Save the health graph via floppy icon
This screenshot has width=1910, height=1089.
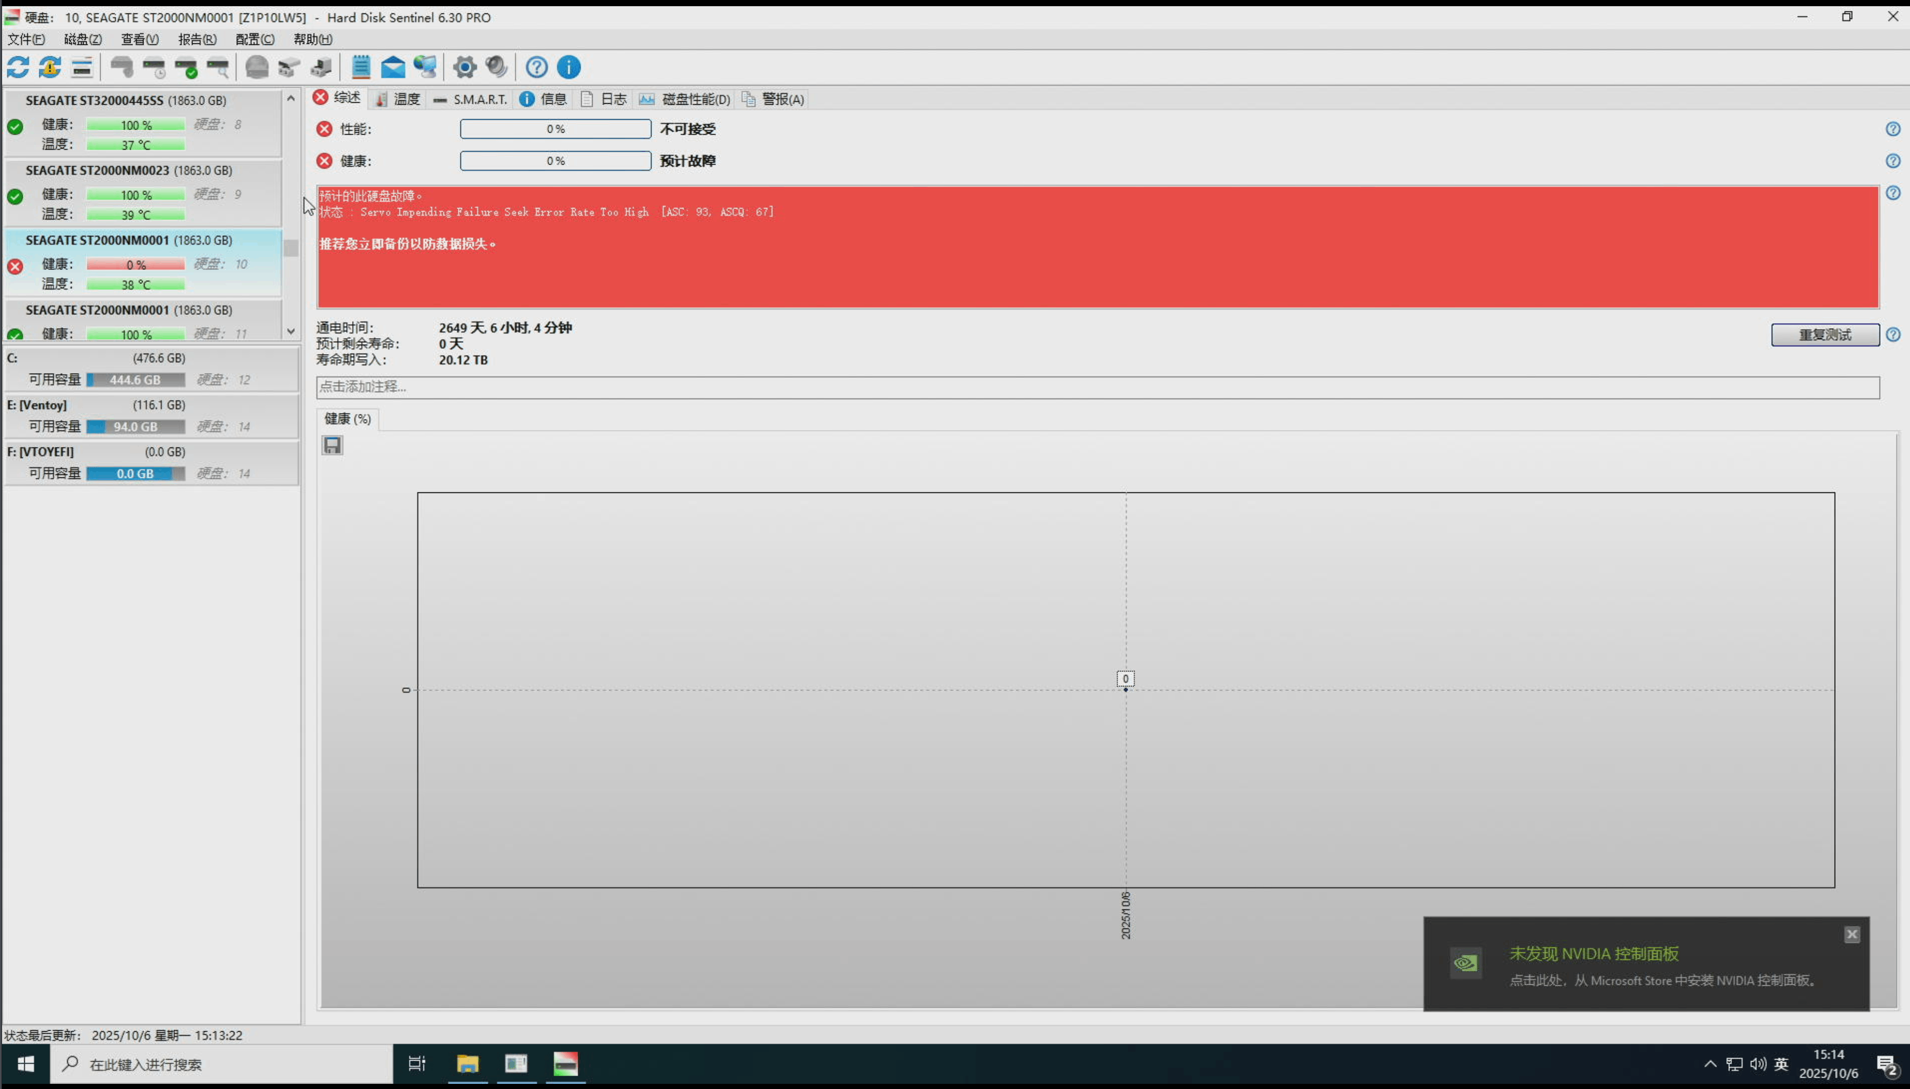tap(333, 446)
